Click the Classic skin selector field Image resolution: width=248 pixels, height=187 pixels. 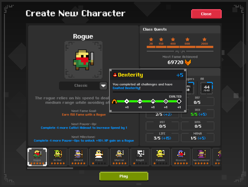[83, 86]
